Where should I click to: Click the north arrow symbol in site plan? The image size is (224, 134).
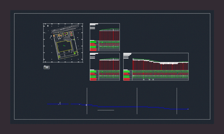tap(48, 26)
